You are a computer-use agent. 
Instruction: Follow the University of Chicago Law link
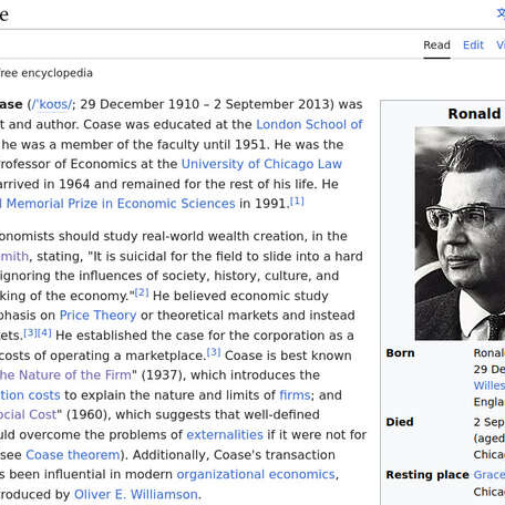pyautogui.click(x=262, y=164)
